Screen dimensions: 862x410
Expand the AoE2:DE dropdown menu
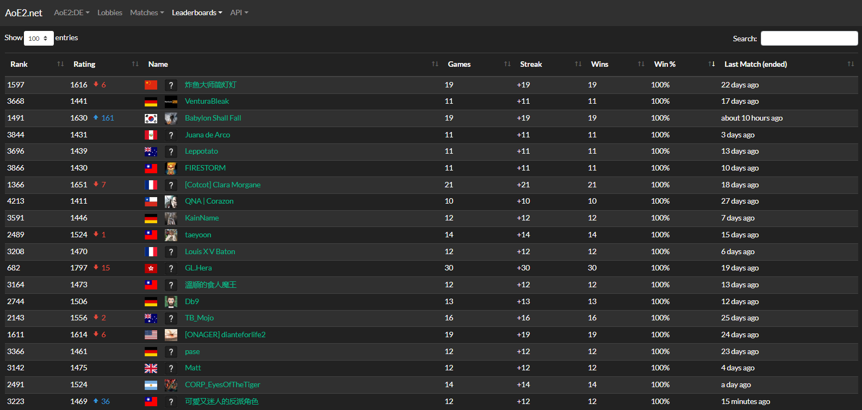tap(72, 12)
